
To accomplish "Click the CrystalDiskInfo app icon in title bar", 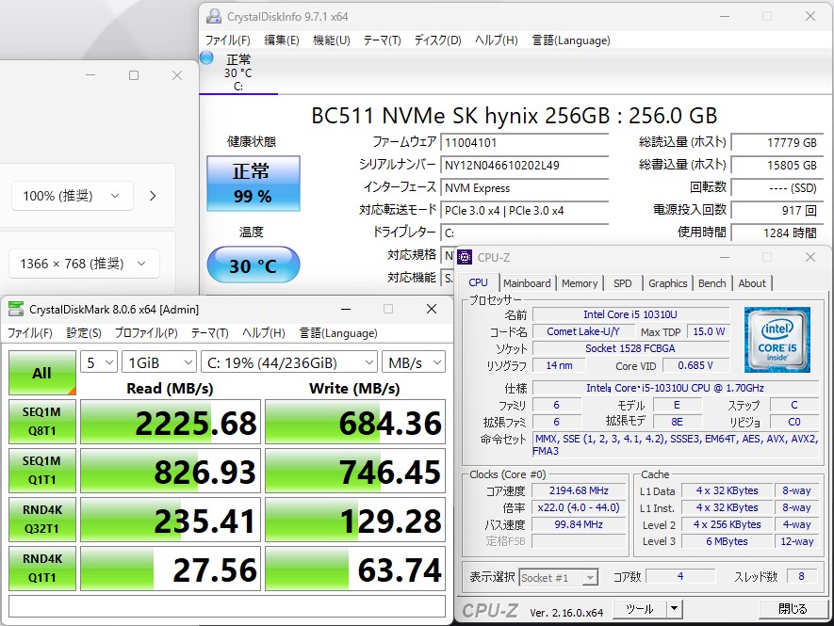I will point(214,16).
